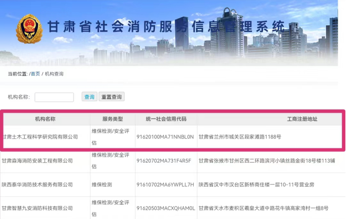
Task: Select 甘肃土木工程科学研究院有限公司 organization row
Action: coord(40,137)
